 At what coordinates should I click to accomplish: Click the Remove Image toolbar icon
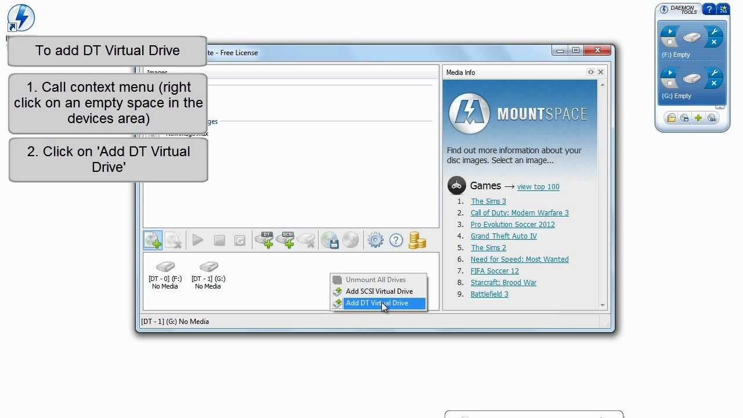174,240
